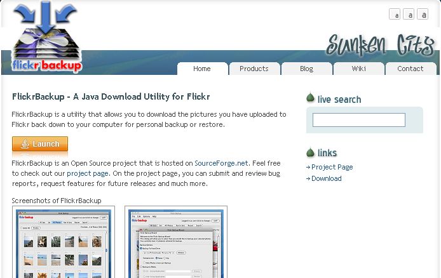Navigate to the Contact tab
This screenshot has height=278, width=441.
pos(410,69)
